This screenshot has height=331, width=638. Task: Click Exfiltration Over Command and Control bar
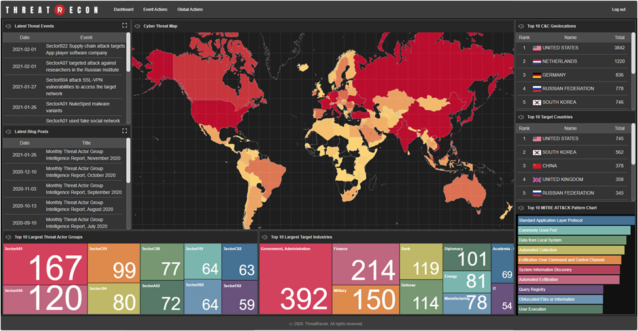569,260
